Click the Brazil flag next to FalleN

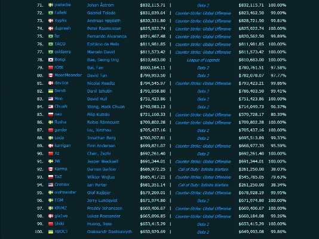pos(51,13)
